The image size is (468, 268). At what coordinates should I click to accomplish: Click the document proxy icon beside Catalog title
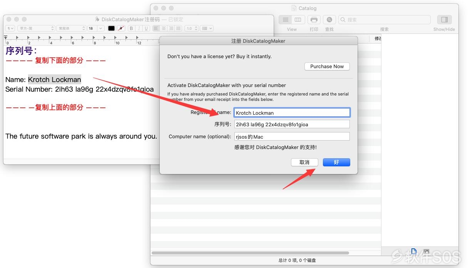tap(294, 8)
